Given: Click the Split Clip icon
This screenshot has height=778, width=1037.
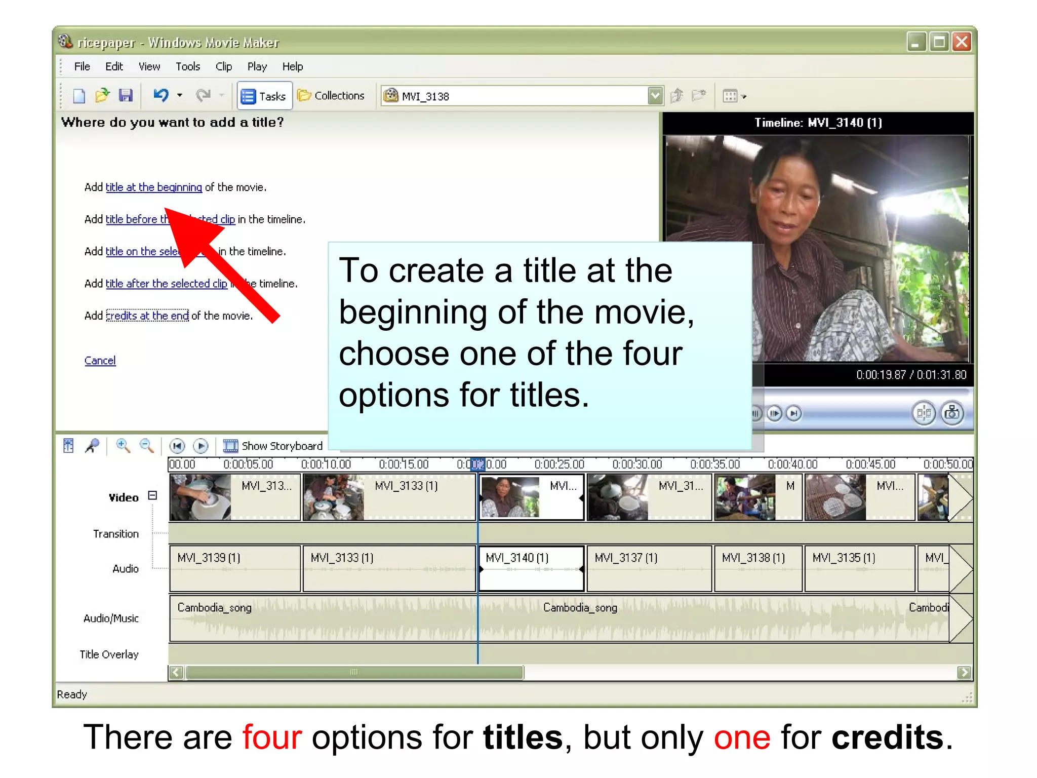Looking at the screenshot, I should click(924, 413).
